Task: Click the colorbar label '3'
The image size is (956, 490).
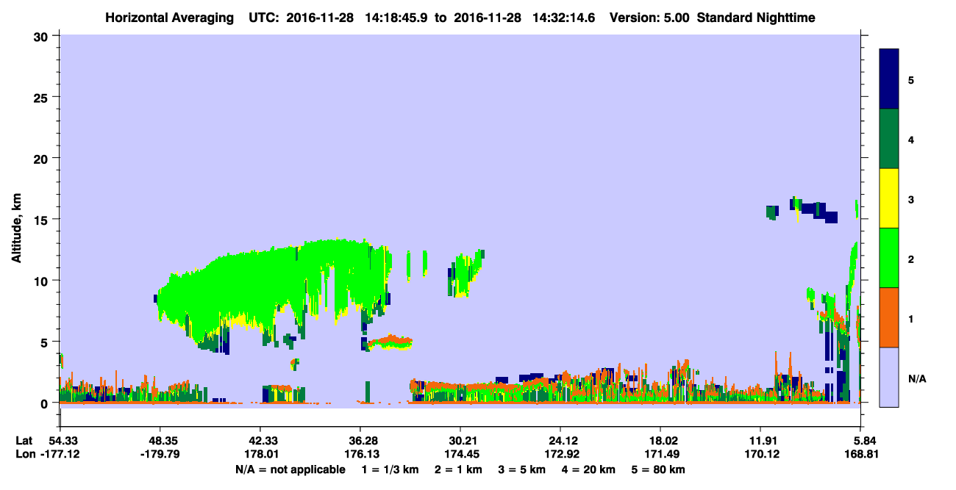Action: 911,199
